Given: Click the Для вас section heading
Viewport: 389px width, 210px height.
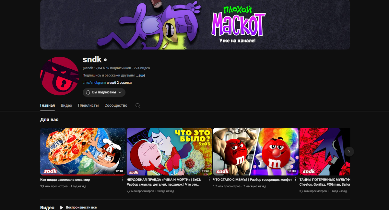Looking at the screenshot, I should pyautogui.click(x=49, y=120).
